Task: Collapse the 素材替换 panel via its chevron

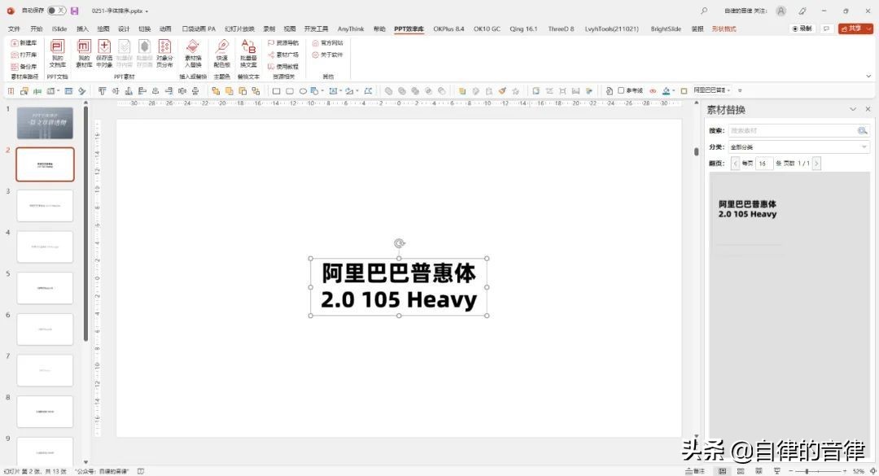Action: [852, 109]
